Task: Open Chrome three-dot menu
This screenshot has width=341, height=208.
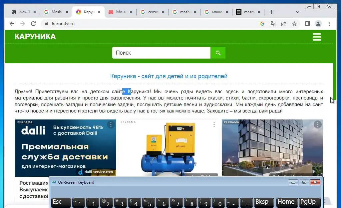Action: pos(329,24)
